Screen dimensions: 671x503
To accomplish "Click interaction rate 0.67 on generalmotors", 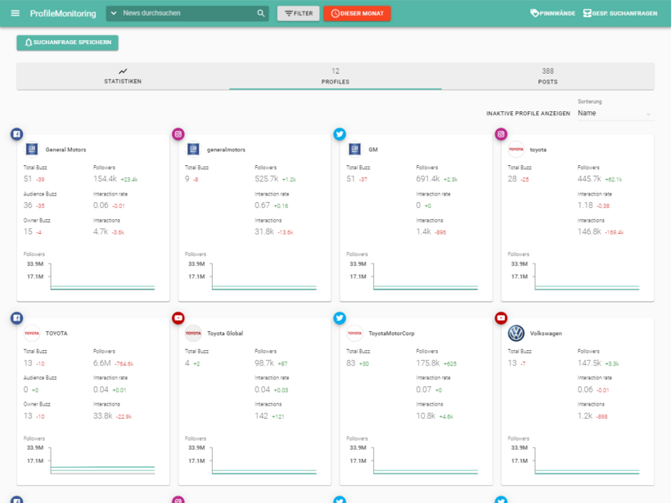I will click(x=263, y=205).
